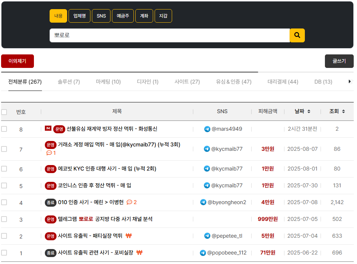
Task: Click Telegram icon beside @byeongheon2
Action: pos(203,202)
